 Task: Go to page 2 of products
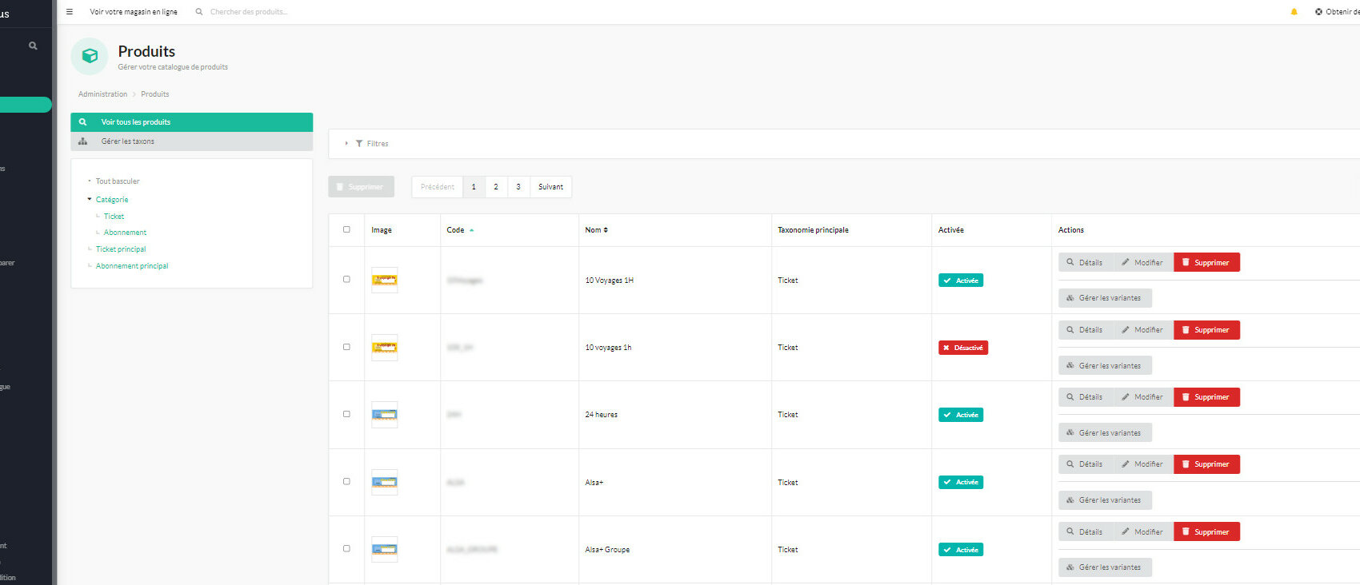[496, 187]
